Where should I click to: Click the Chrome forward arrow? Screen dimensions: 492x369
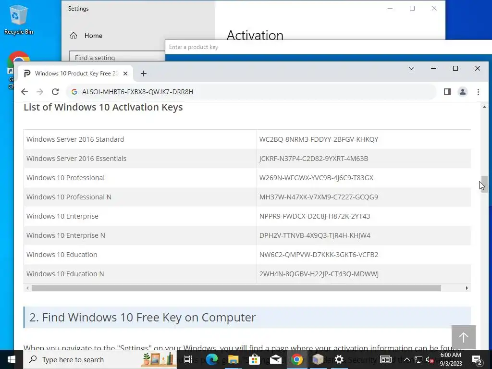40,92
